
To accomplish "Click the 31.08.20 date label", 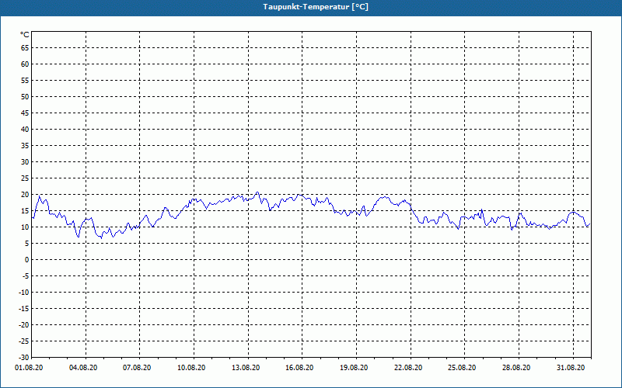I will pyautogui.click(x=571, y=368).
